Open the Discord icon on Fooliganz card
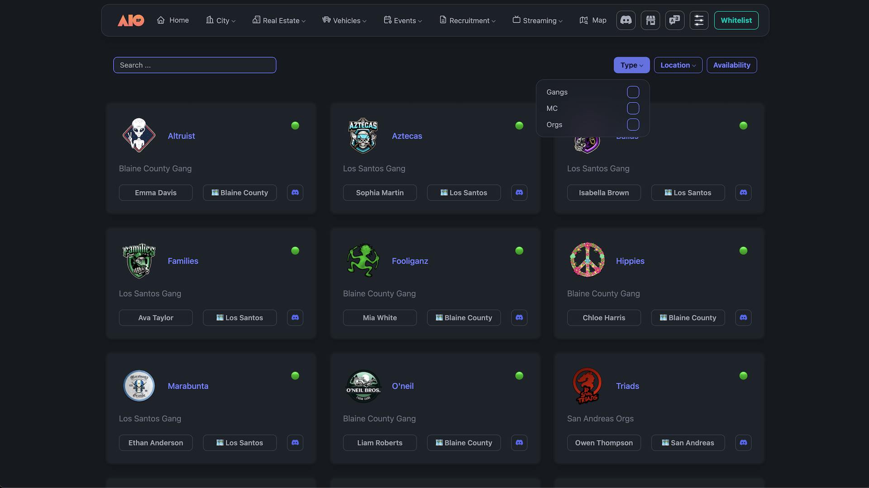 519,318
